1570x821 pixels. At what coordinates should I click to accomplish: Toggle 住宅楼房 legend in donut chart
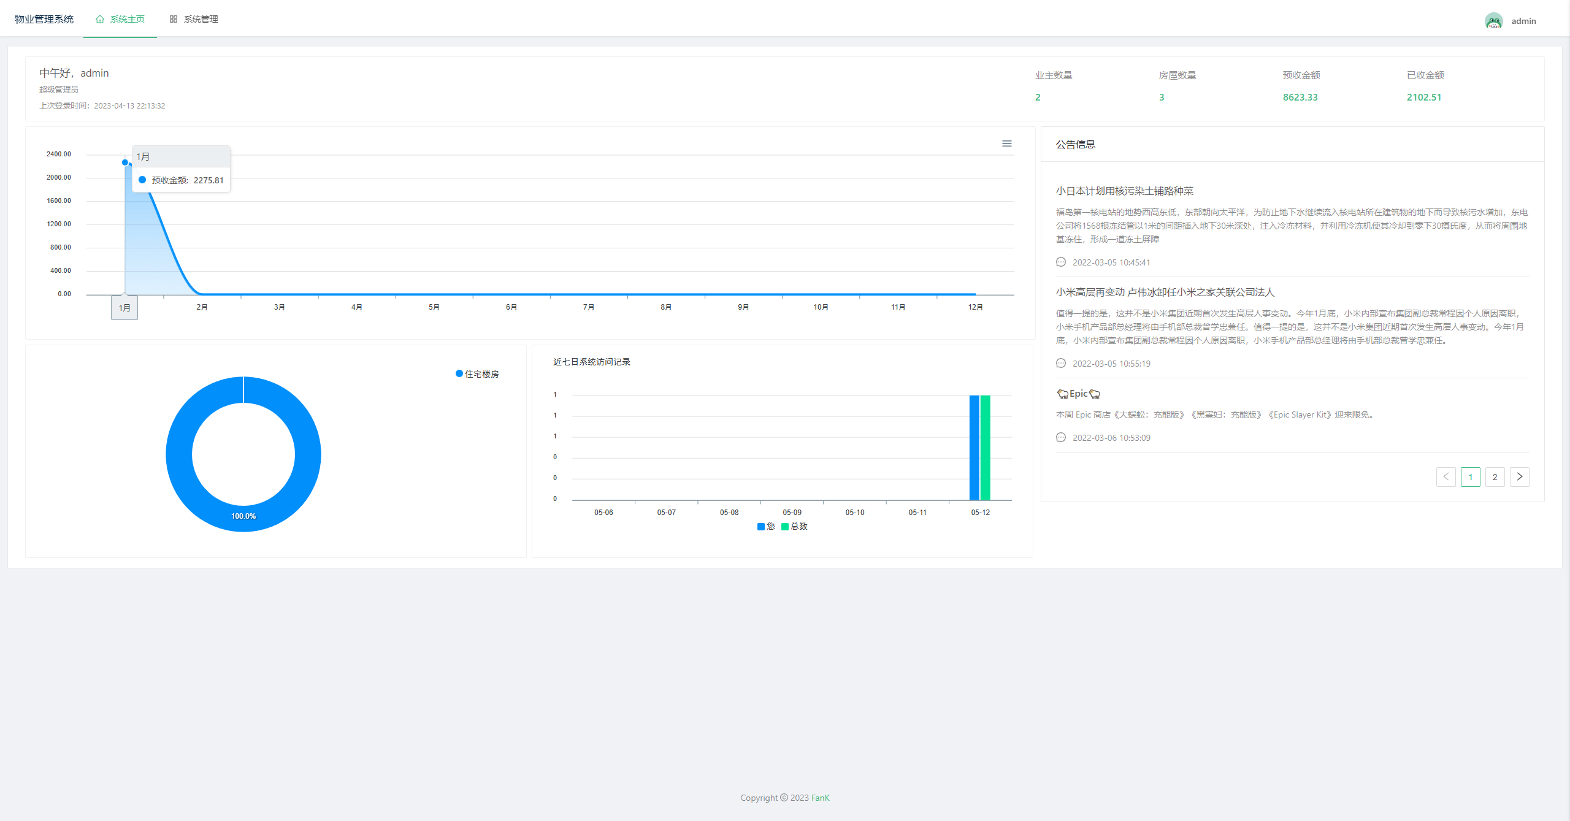click(x=477, y=374)
